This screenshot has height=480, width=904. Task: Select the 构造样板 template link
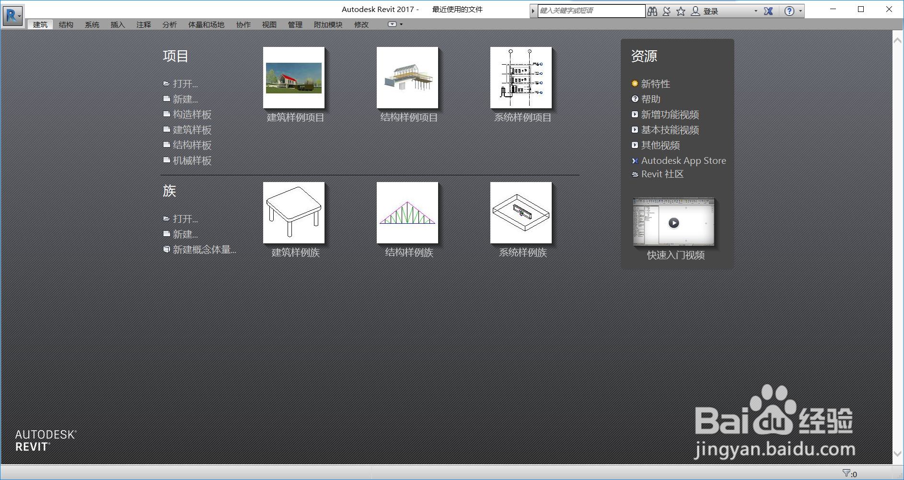coord(192,114)
